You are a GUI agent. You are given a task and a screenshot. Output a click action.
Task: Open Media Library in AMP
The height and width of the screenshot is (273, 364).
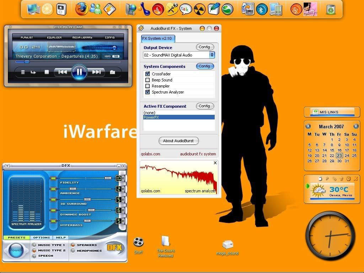[x=82, y=37]
